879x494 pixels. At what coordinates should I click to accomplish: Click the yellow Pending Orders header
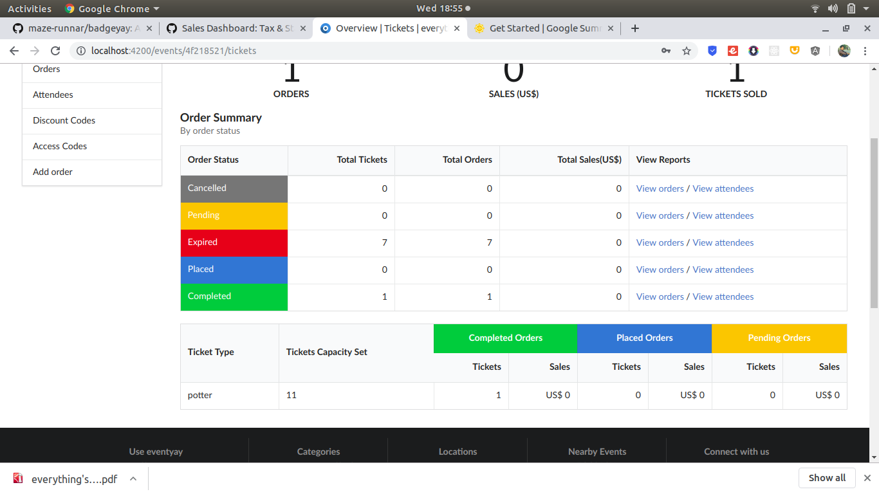tap(779, 338)
